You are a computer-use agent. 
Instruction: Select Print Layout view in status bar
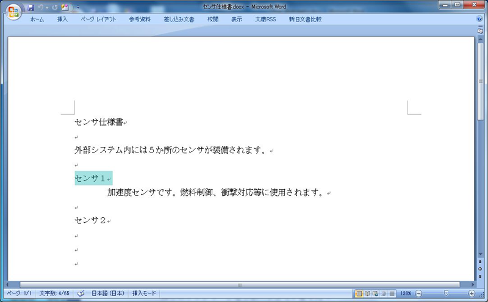coord(359,293)
